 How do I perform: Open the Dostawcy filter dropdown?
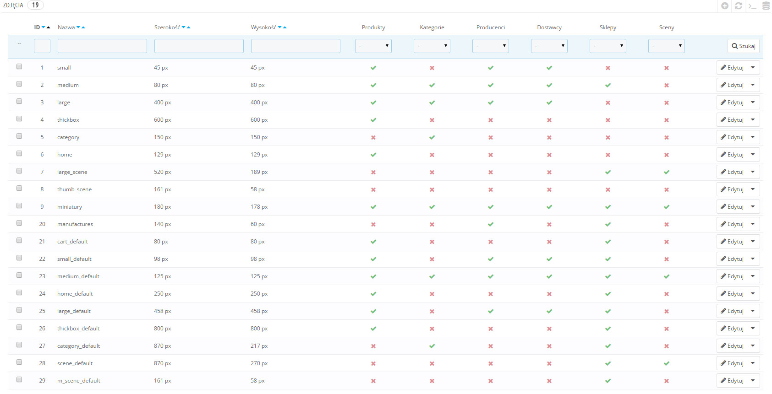tap(549, 46)
